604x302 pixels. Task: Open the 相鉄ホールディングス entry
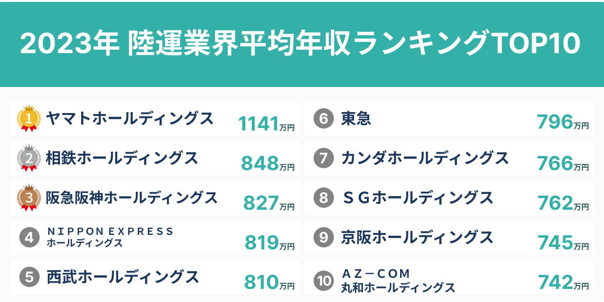pyautogui.click(x=122, y=158)
